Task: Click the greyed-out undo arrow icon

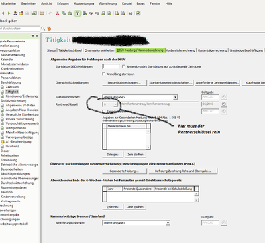Action: 50,13
